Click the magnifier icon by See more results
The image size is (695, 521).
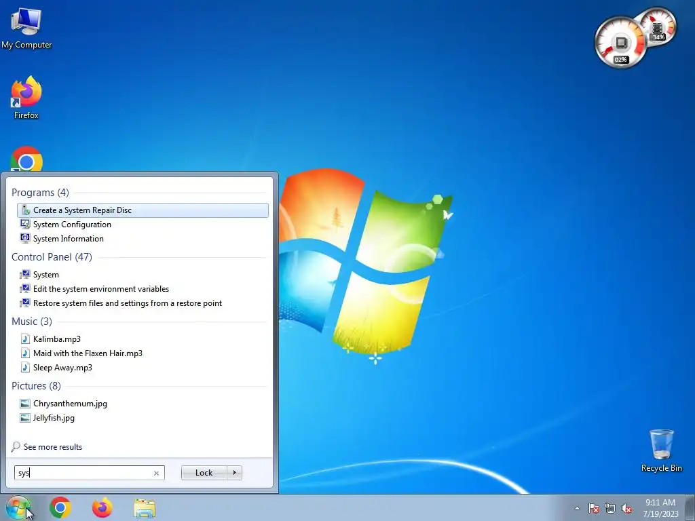[x=16, y=446]
